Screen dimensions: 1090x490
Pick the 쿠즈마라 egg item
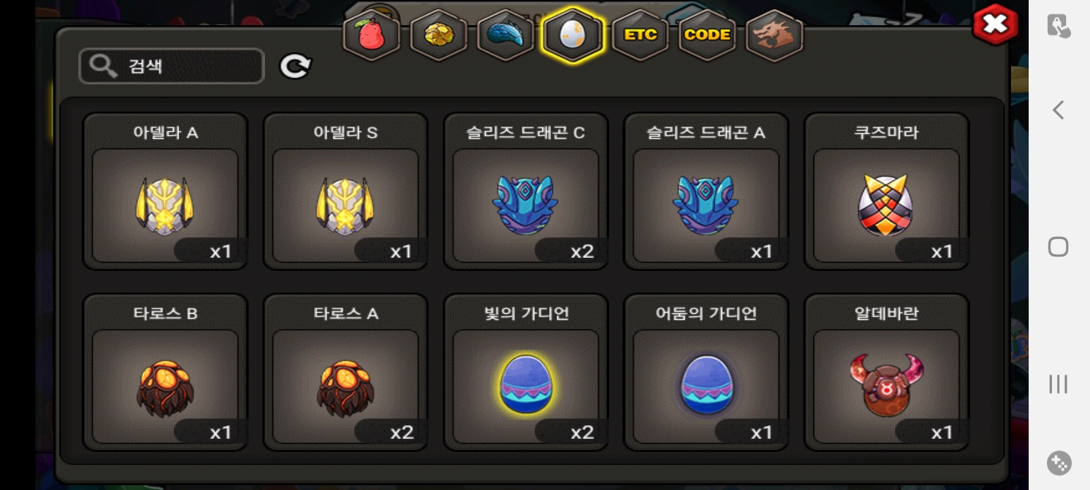click(886, 191)
